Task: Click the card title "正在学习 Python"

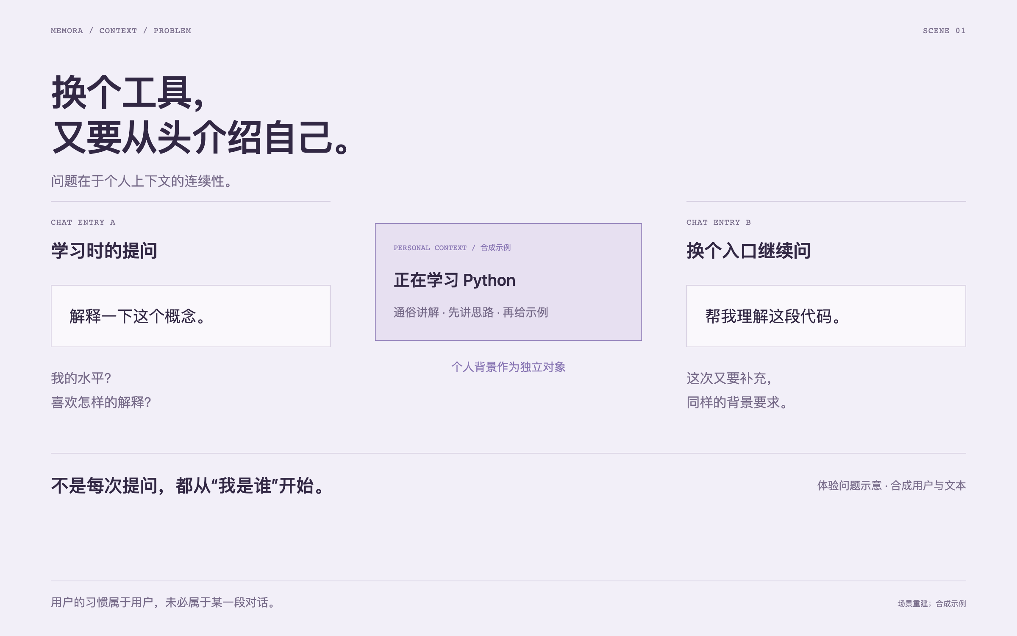Action: click(455, 280)
